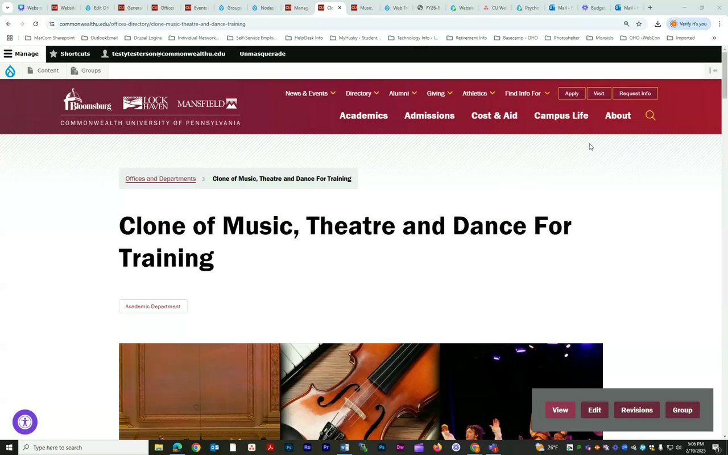728x455 pixels.
Task: Open Dreamweaver from the taskbar
Action: 400,448
